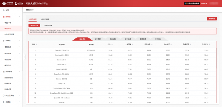Expand the 模型精调 submenu chevron
The height and width of the screenshot is (107, 222).
point(19,53)
